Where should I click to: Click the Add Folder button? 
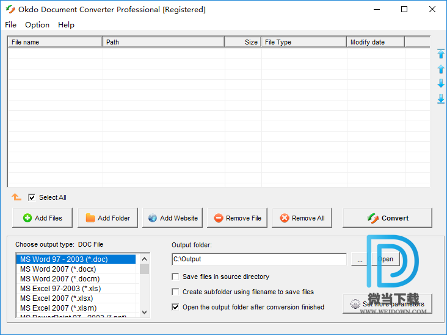point(107,218)
